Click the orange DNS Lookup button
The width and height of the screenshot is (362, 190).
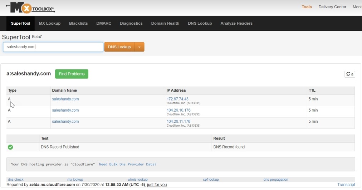[119, 47]
